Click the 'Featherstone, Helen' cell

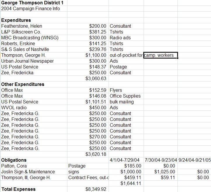34,26
